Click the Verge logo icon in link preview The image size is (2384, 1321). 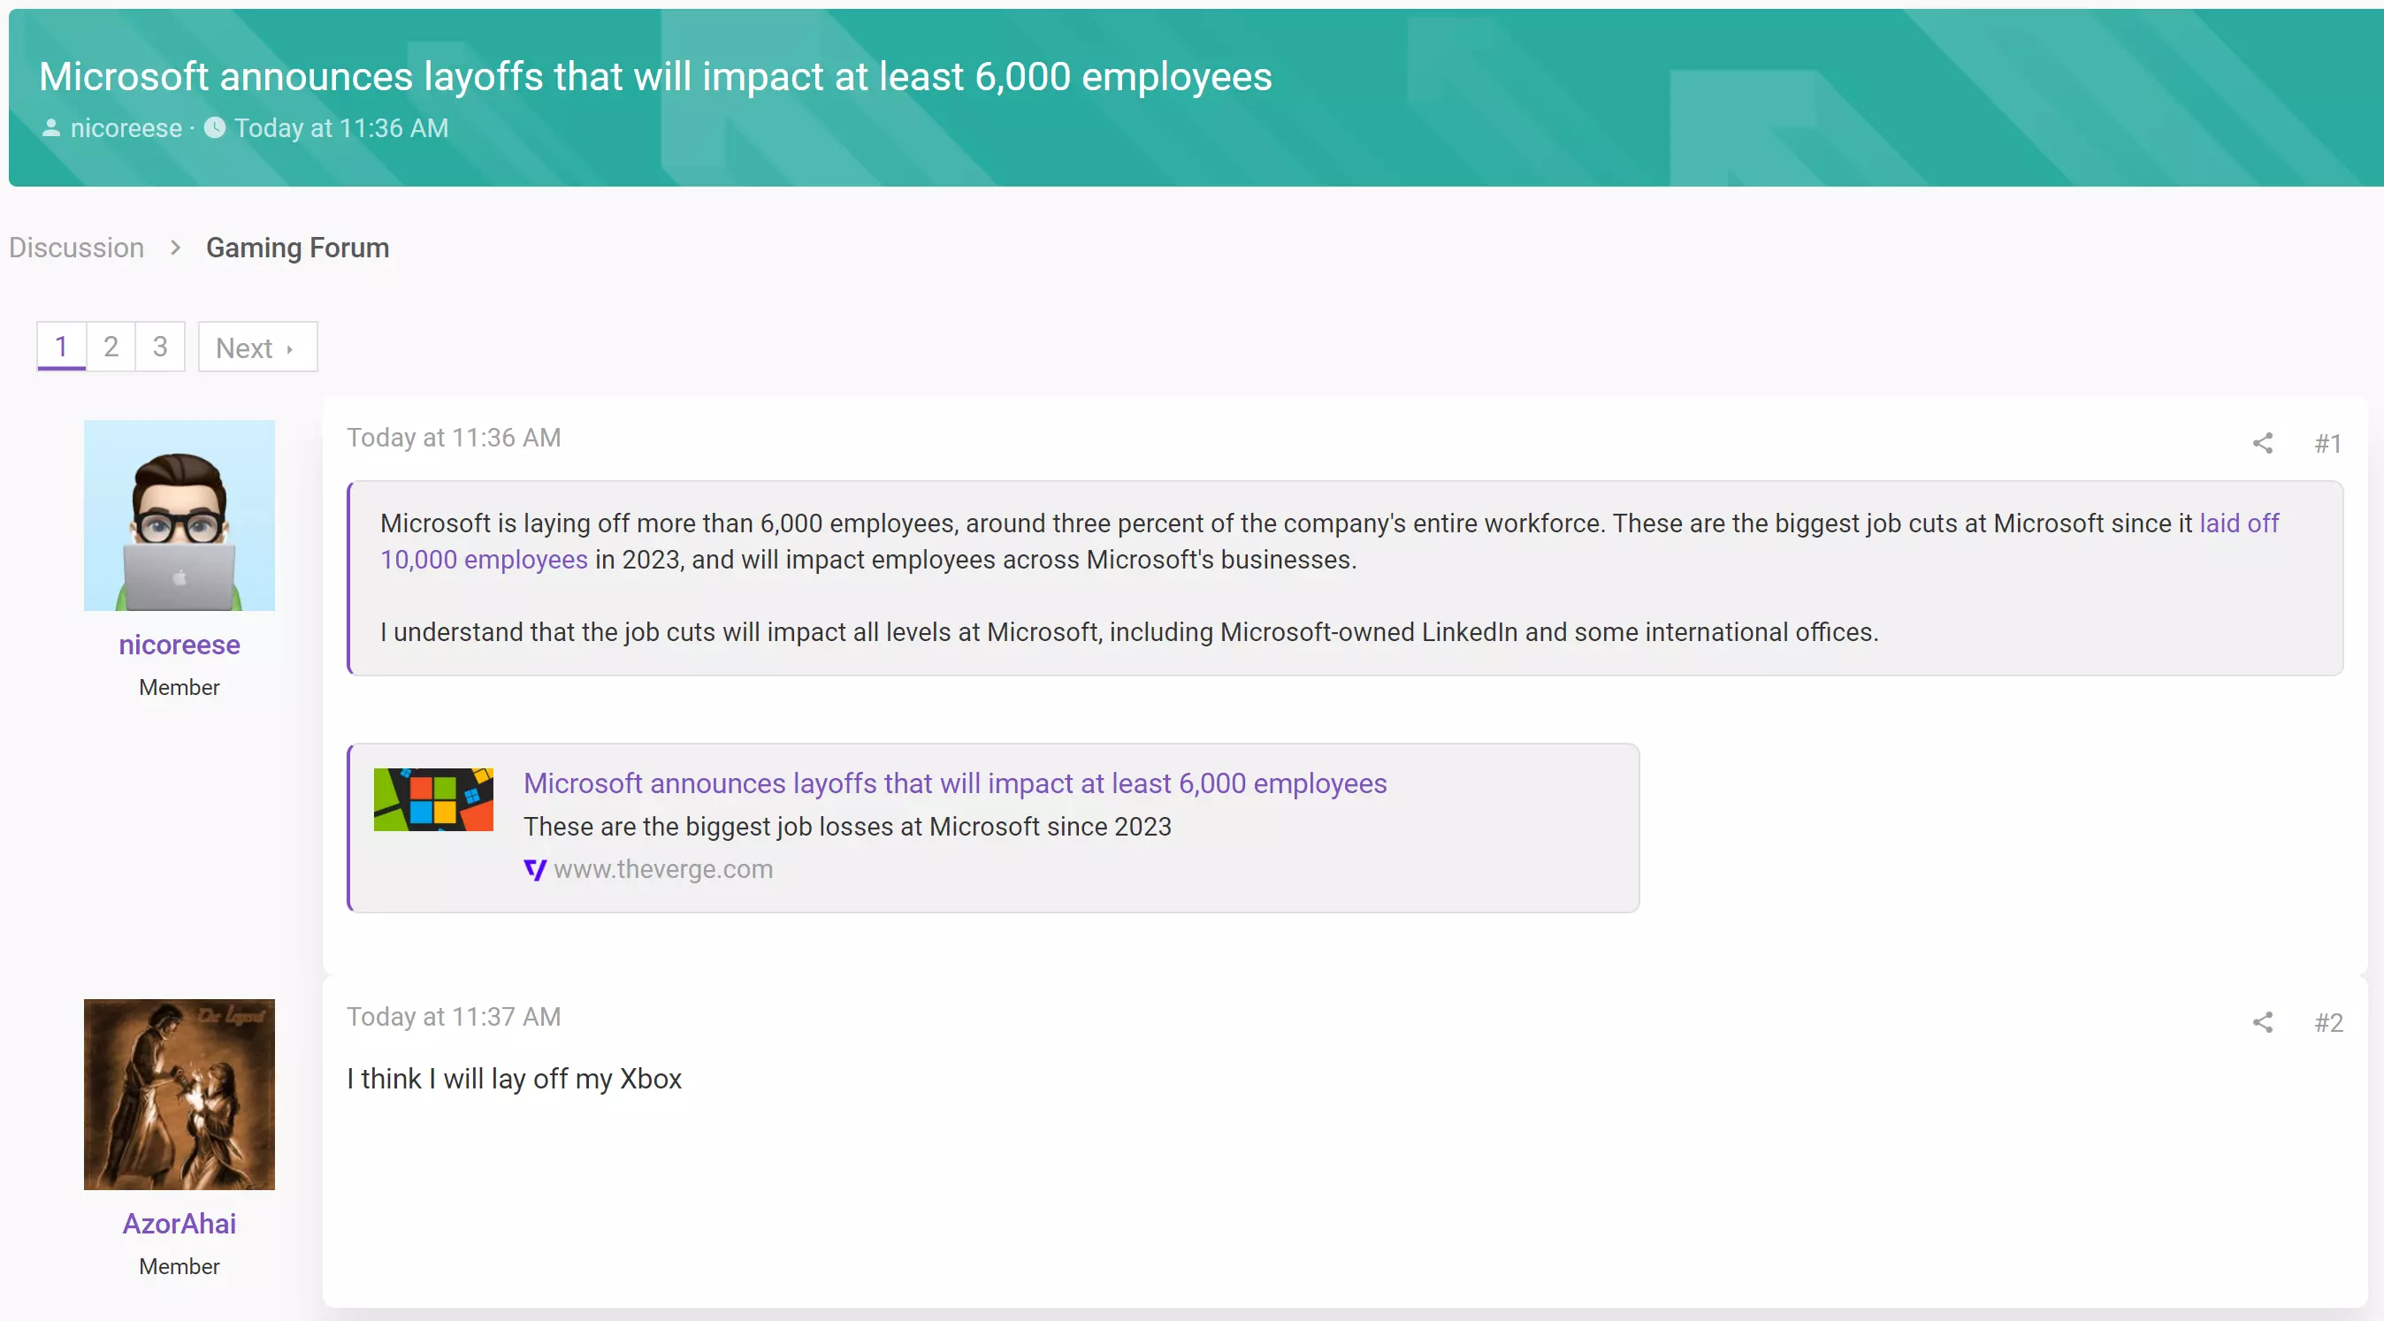click(535, 869)
